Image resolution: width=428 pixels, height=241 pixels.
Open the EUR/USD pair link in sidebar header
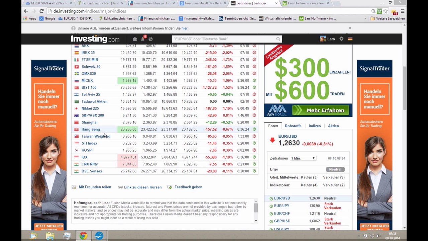(288, 136)
